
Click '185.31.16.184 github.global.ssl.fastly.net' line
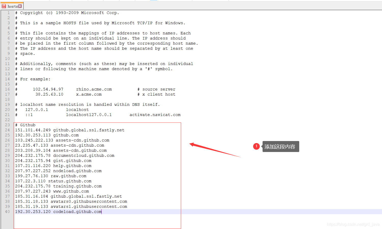coord(69,196)
